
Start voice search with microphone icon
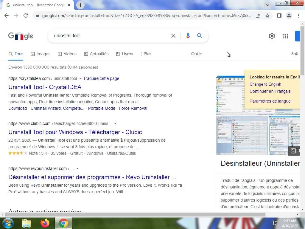[188, 36]
